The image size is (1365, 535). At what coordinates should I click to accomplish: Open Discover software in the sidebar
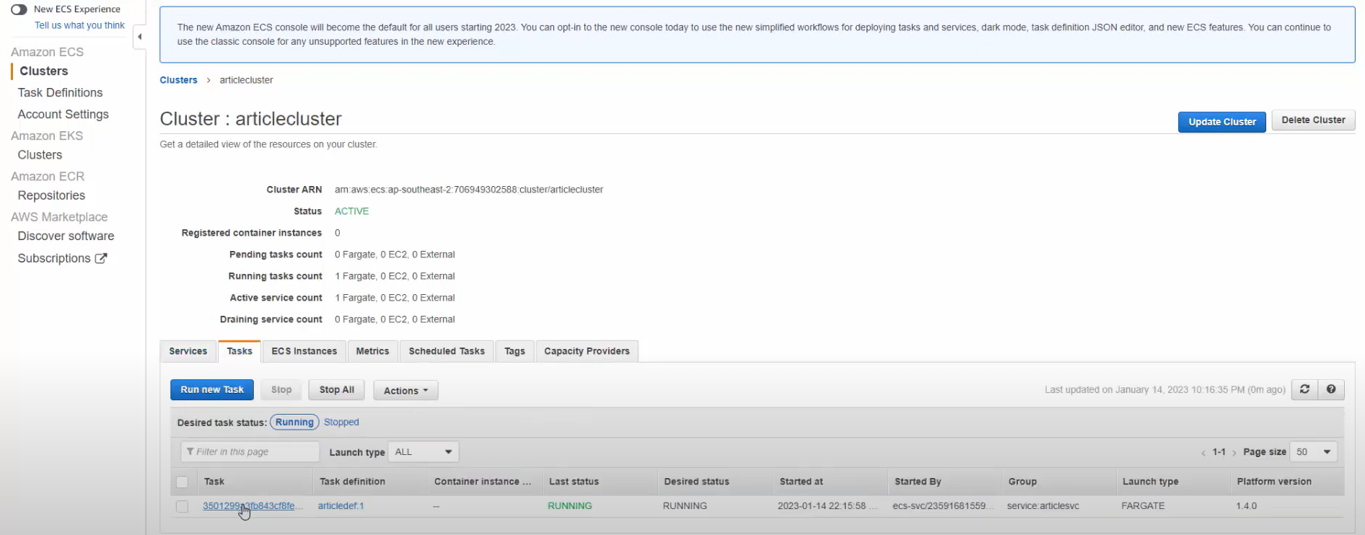point(66,236)
